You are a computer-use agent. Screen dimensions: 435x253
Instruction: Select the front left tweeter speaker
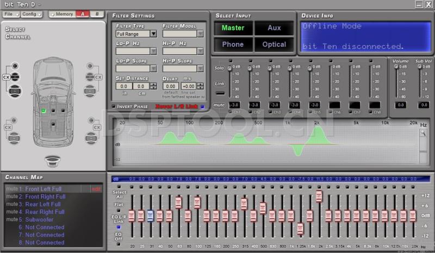(15, 67)
